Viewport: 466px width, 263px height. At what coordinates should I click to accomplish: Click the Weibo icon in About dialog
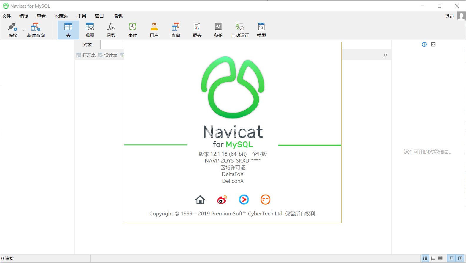(x=222, y=200)
